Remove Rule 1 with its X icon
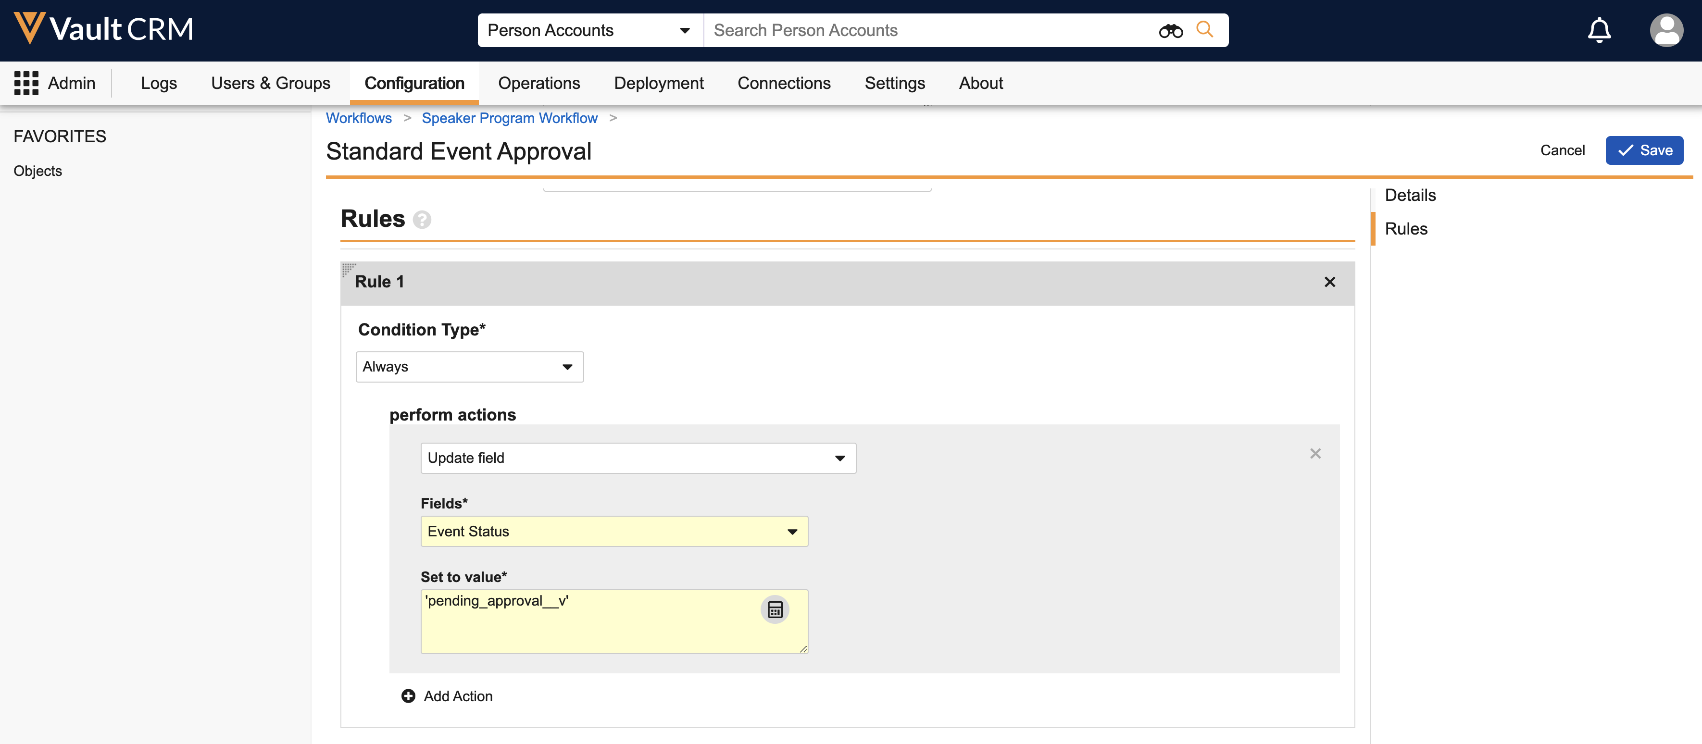Screen dimensions: 1702x744 [1329, 282]
